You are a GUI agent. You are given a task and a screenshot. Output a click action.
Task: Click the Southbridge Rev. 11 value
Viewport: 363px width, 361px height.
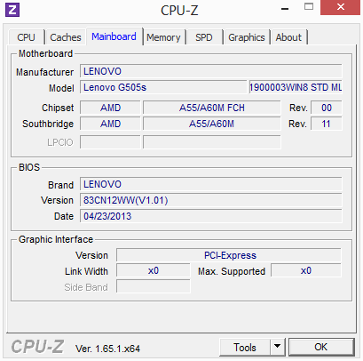pos(327,124)
